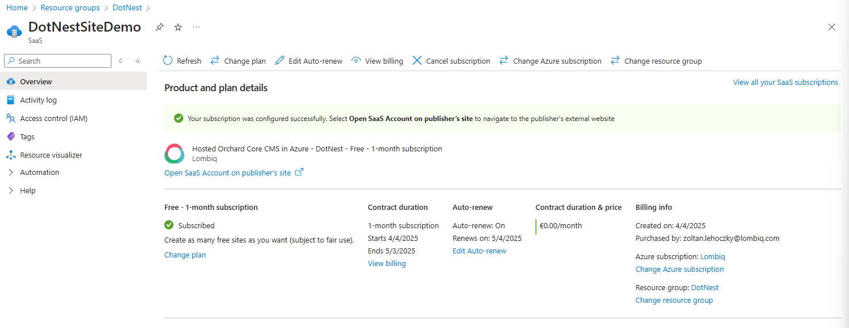Open the DotNest resource group link

(x=705, y=287)
